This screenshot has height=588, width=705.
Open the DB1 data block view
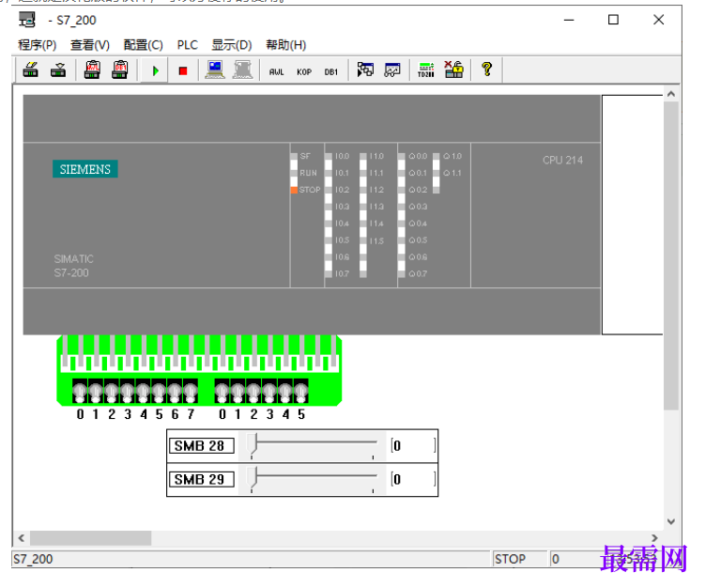(x=331, y=71)
